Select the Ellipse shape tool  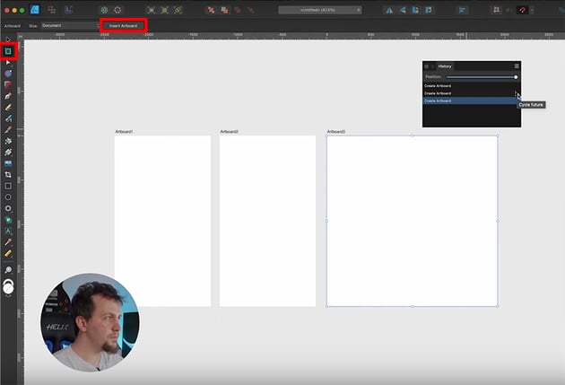pyautogui.click(x=8, y=197)
